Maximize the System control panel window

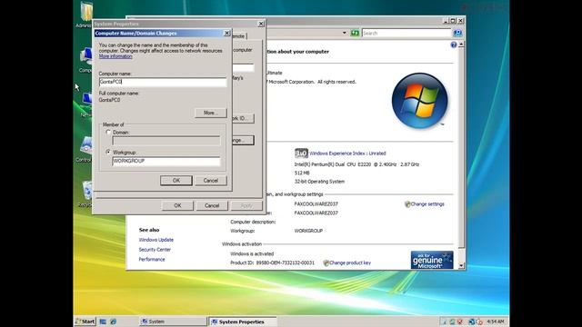(x=453, y=21)
